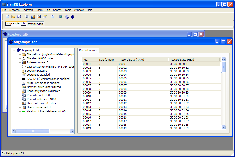
Task: Select the 'Record count: 100' tree row
Action: point(38,95)
